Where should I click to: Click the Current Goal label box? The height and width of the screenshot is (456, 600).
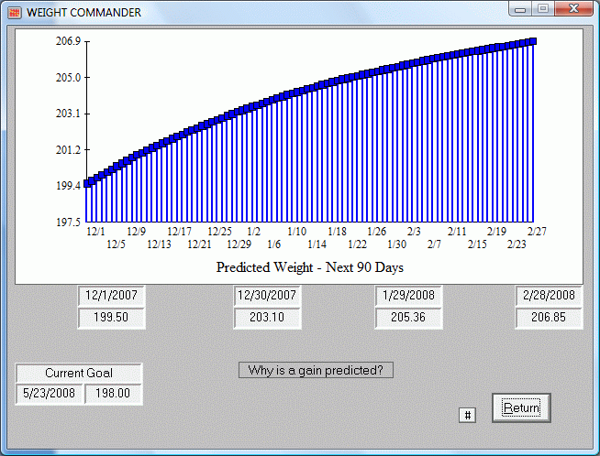coord(79,374)
